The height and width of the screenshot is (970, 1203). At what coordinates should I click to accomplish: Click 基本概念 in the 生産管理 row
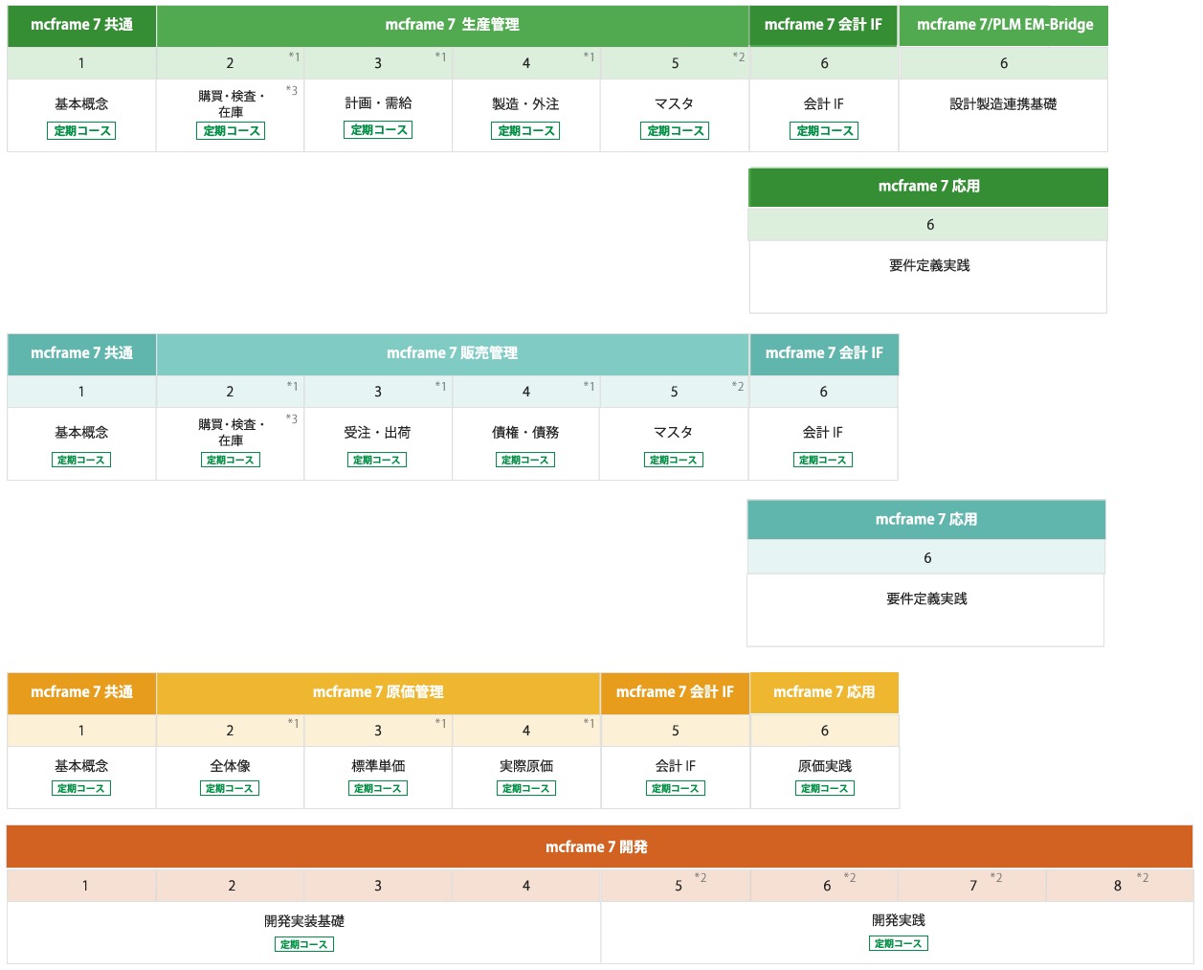point(81,104)
